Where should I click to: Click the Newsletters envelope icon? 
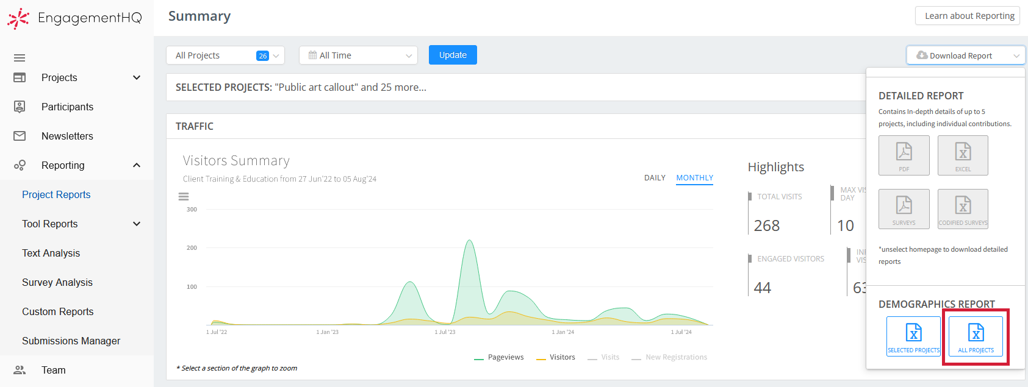tap(20, 136)
